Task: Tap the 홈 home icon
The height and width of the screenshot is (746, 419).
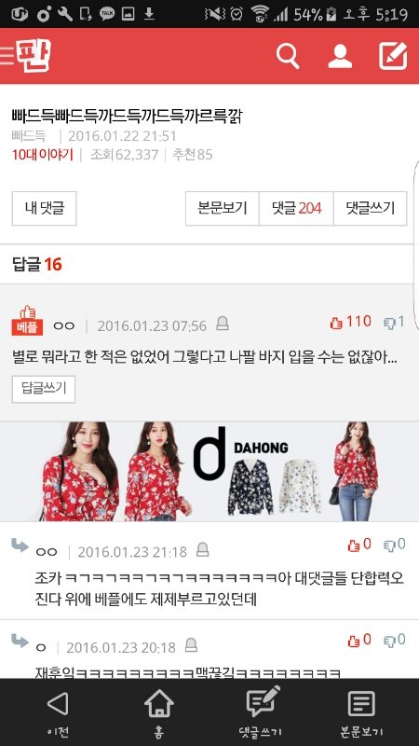Action: point(158,703)
